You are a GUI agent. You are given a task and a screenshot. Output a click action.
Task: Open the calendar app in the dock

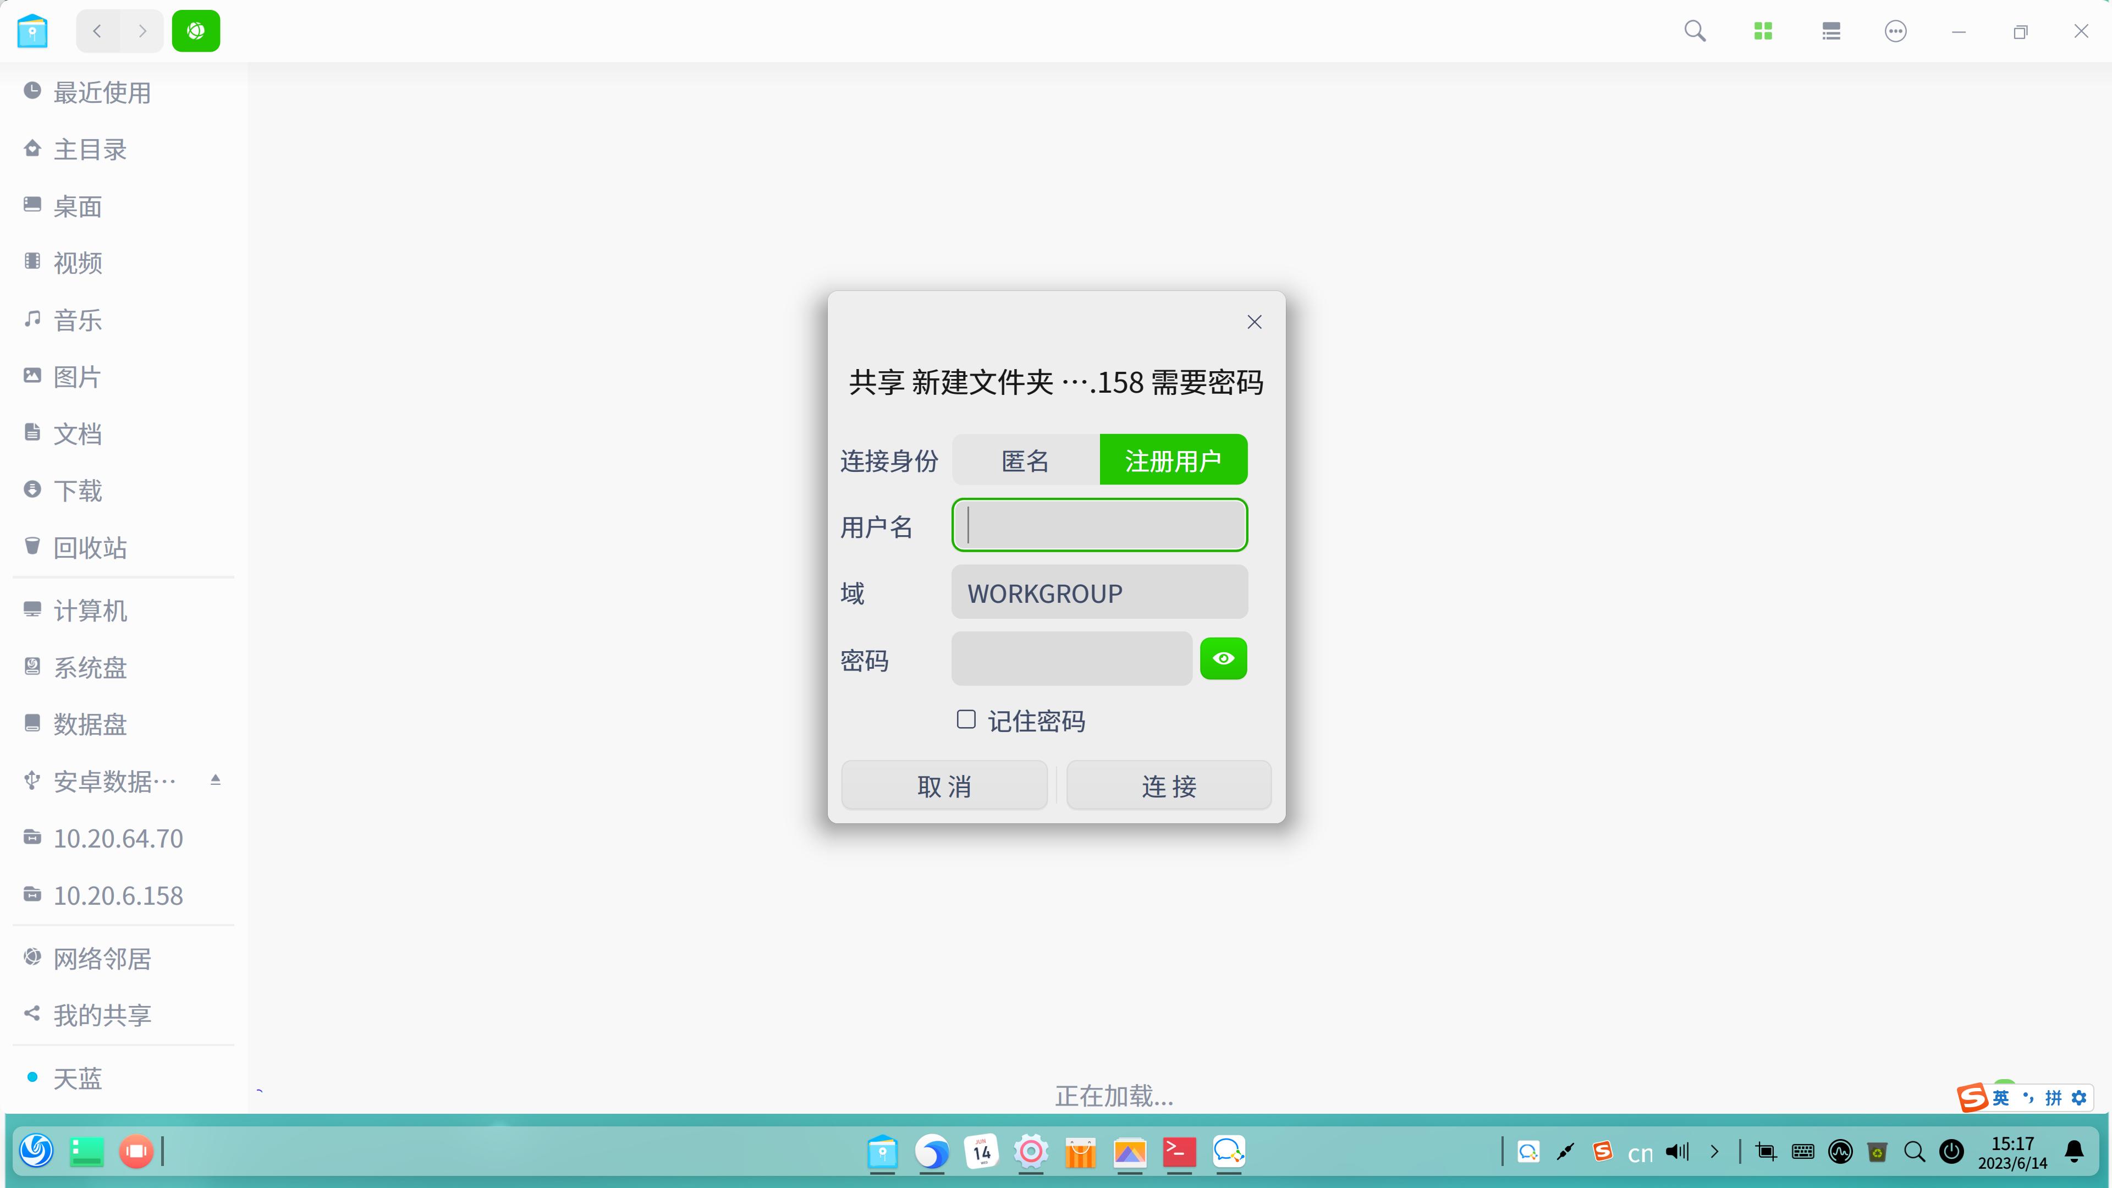coord(981,1152)
